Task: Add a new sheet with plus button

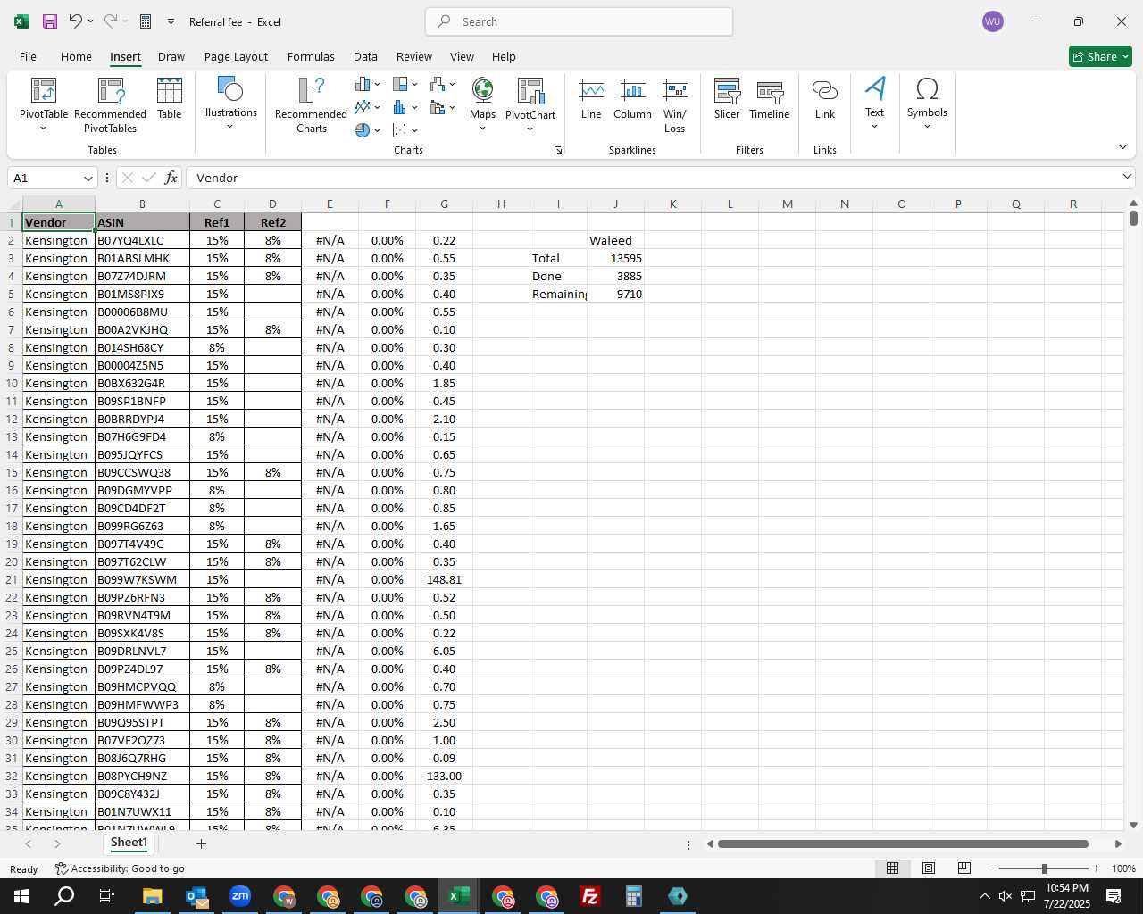Action: (x=201, y=843)
